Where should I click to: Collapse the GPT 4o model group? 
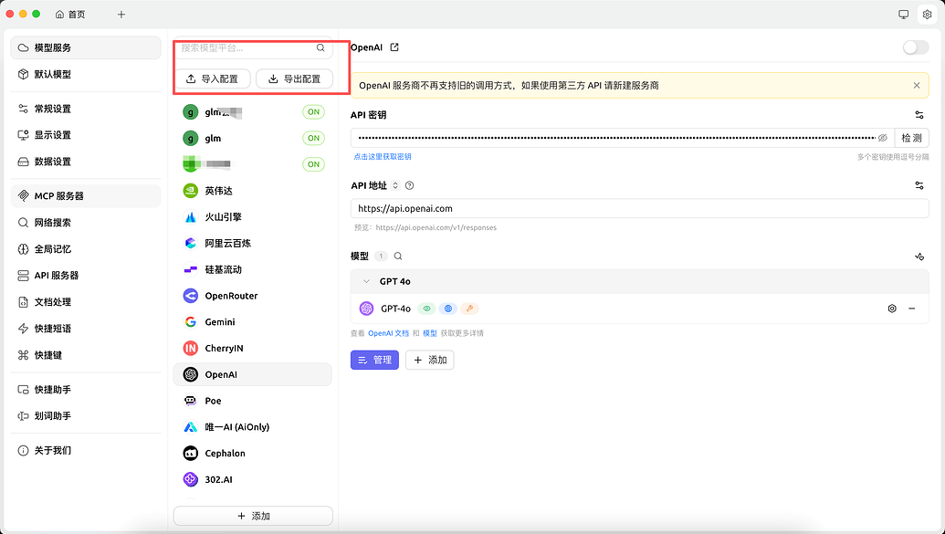tap(366, 281)
